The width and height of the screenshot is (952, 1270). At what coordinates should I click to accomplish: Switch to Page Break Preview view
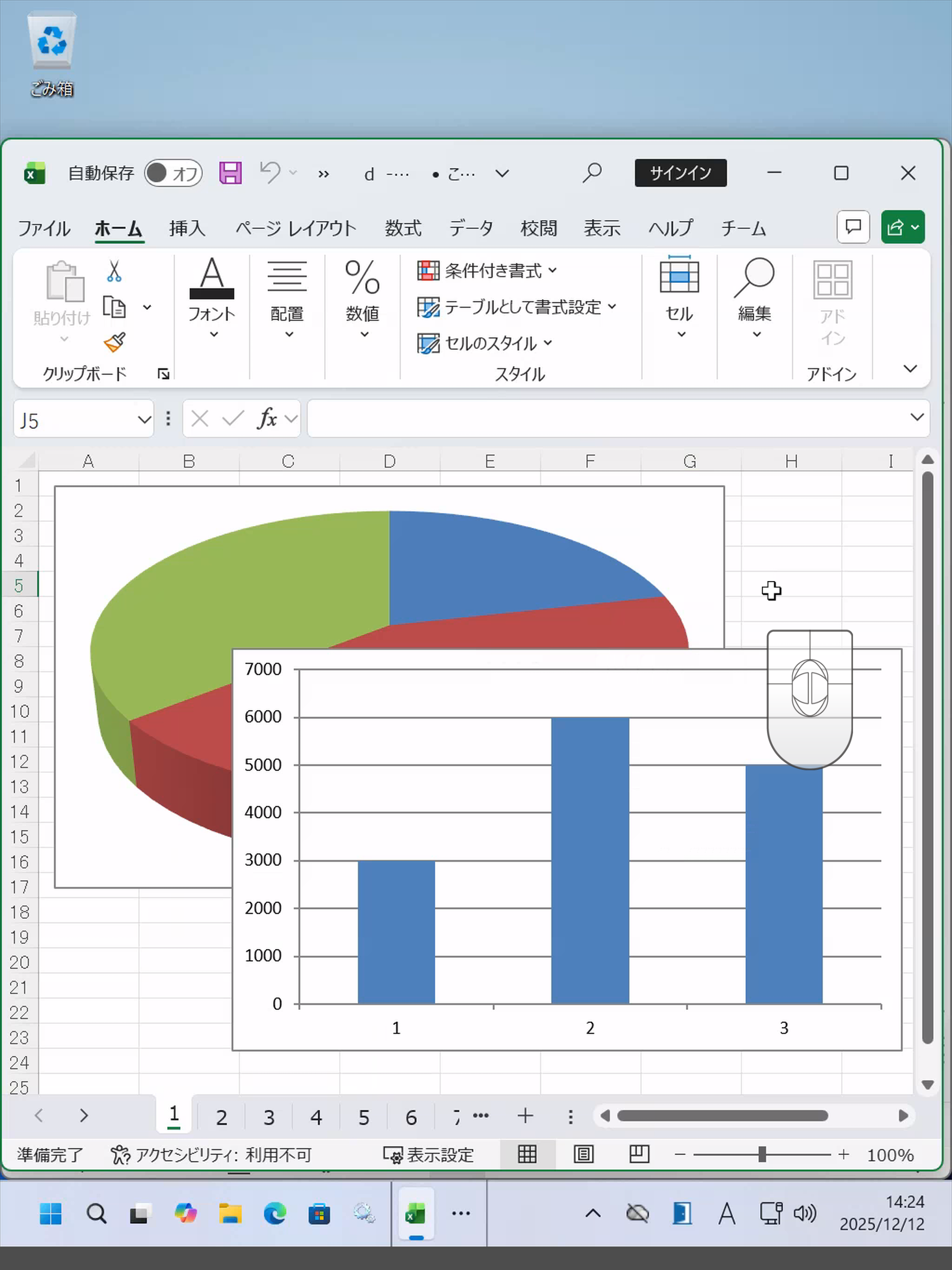(x=639, y=1154)
